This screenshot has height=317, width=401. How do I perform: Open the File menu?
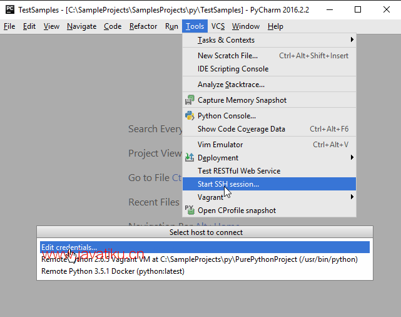click(x=9, y=26)
